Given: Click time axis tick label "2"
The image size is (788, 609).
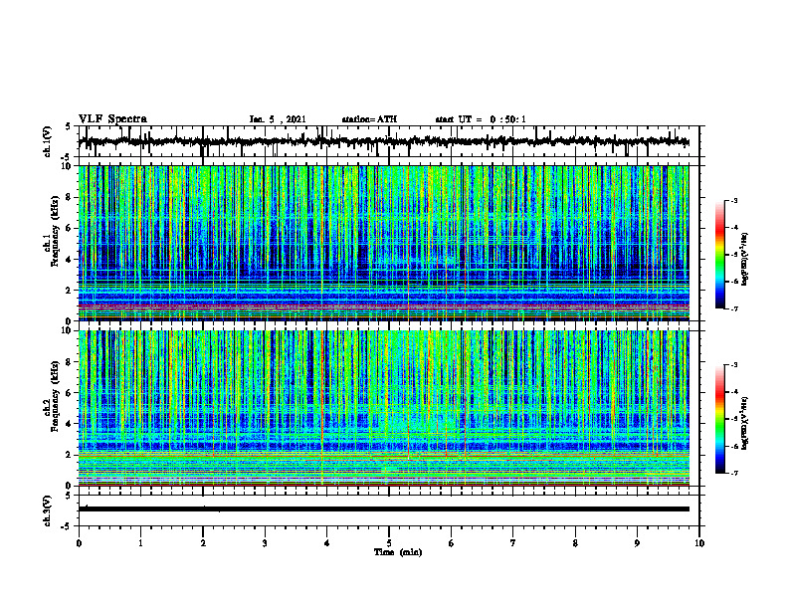Looking at the screenshot, I should pos(203,543).
